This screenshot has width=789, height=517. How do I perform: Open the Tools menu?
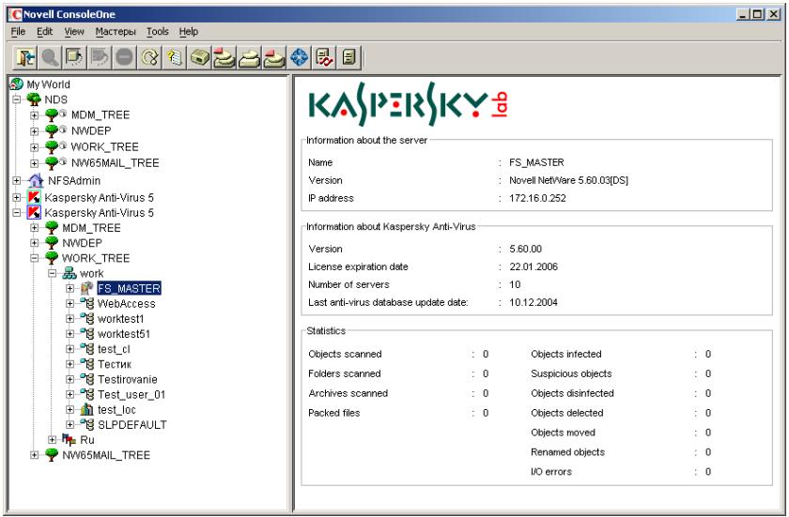[x=158, y=31]
